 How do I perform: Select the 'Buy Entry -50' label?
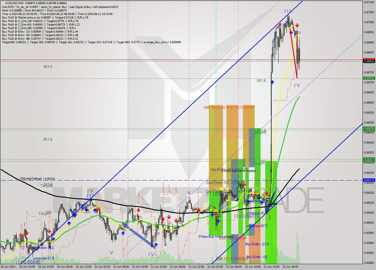click(x=257, y=257)
